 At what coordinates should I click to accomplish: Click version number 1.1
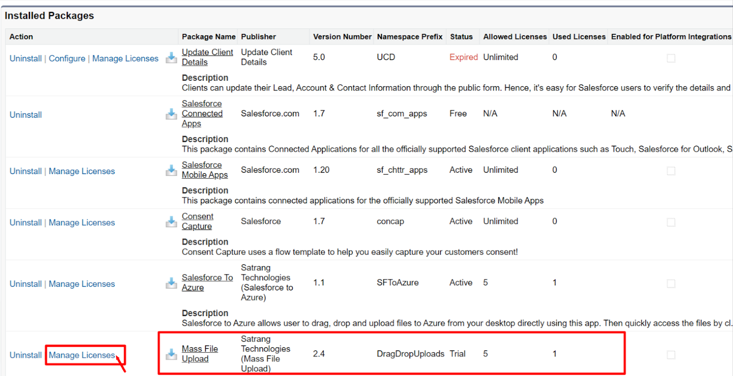point(318,283)
